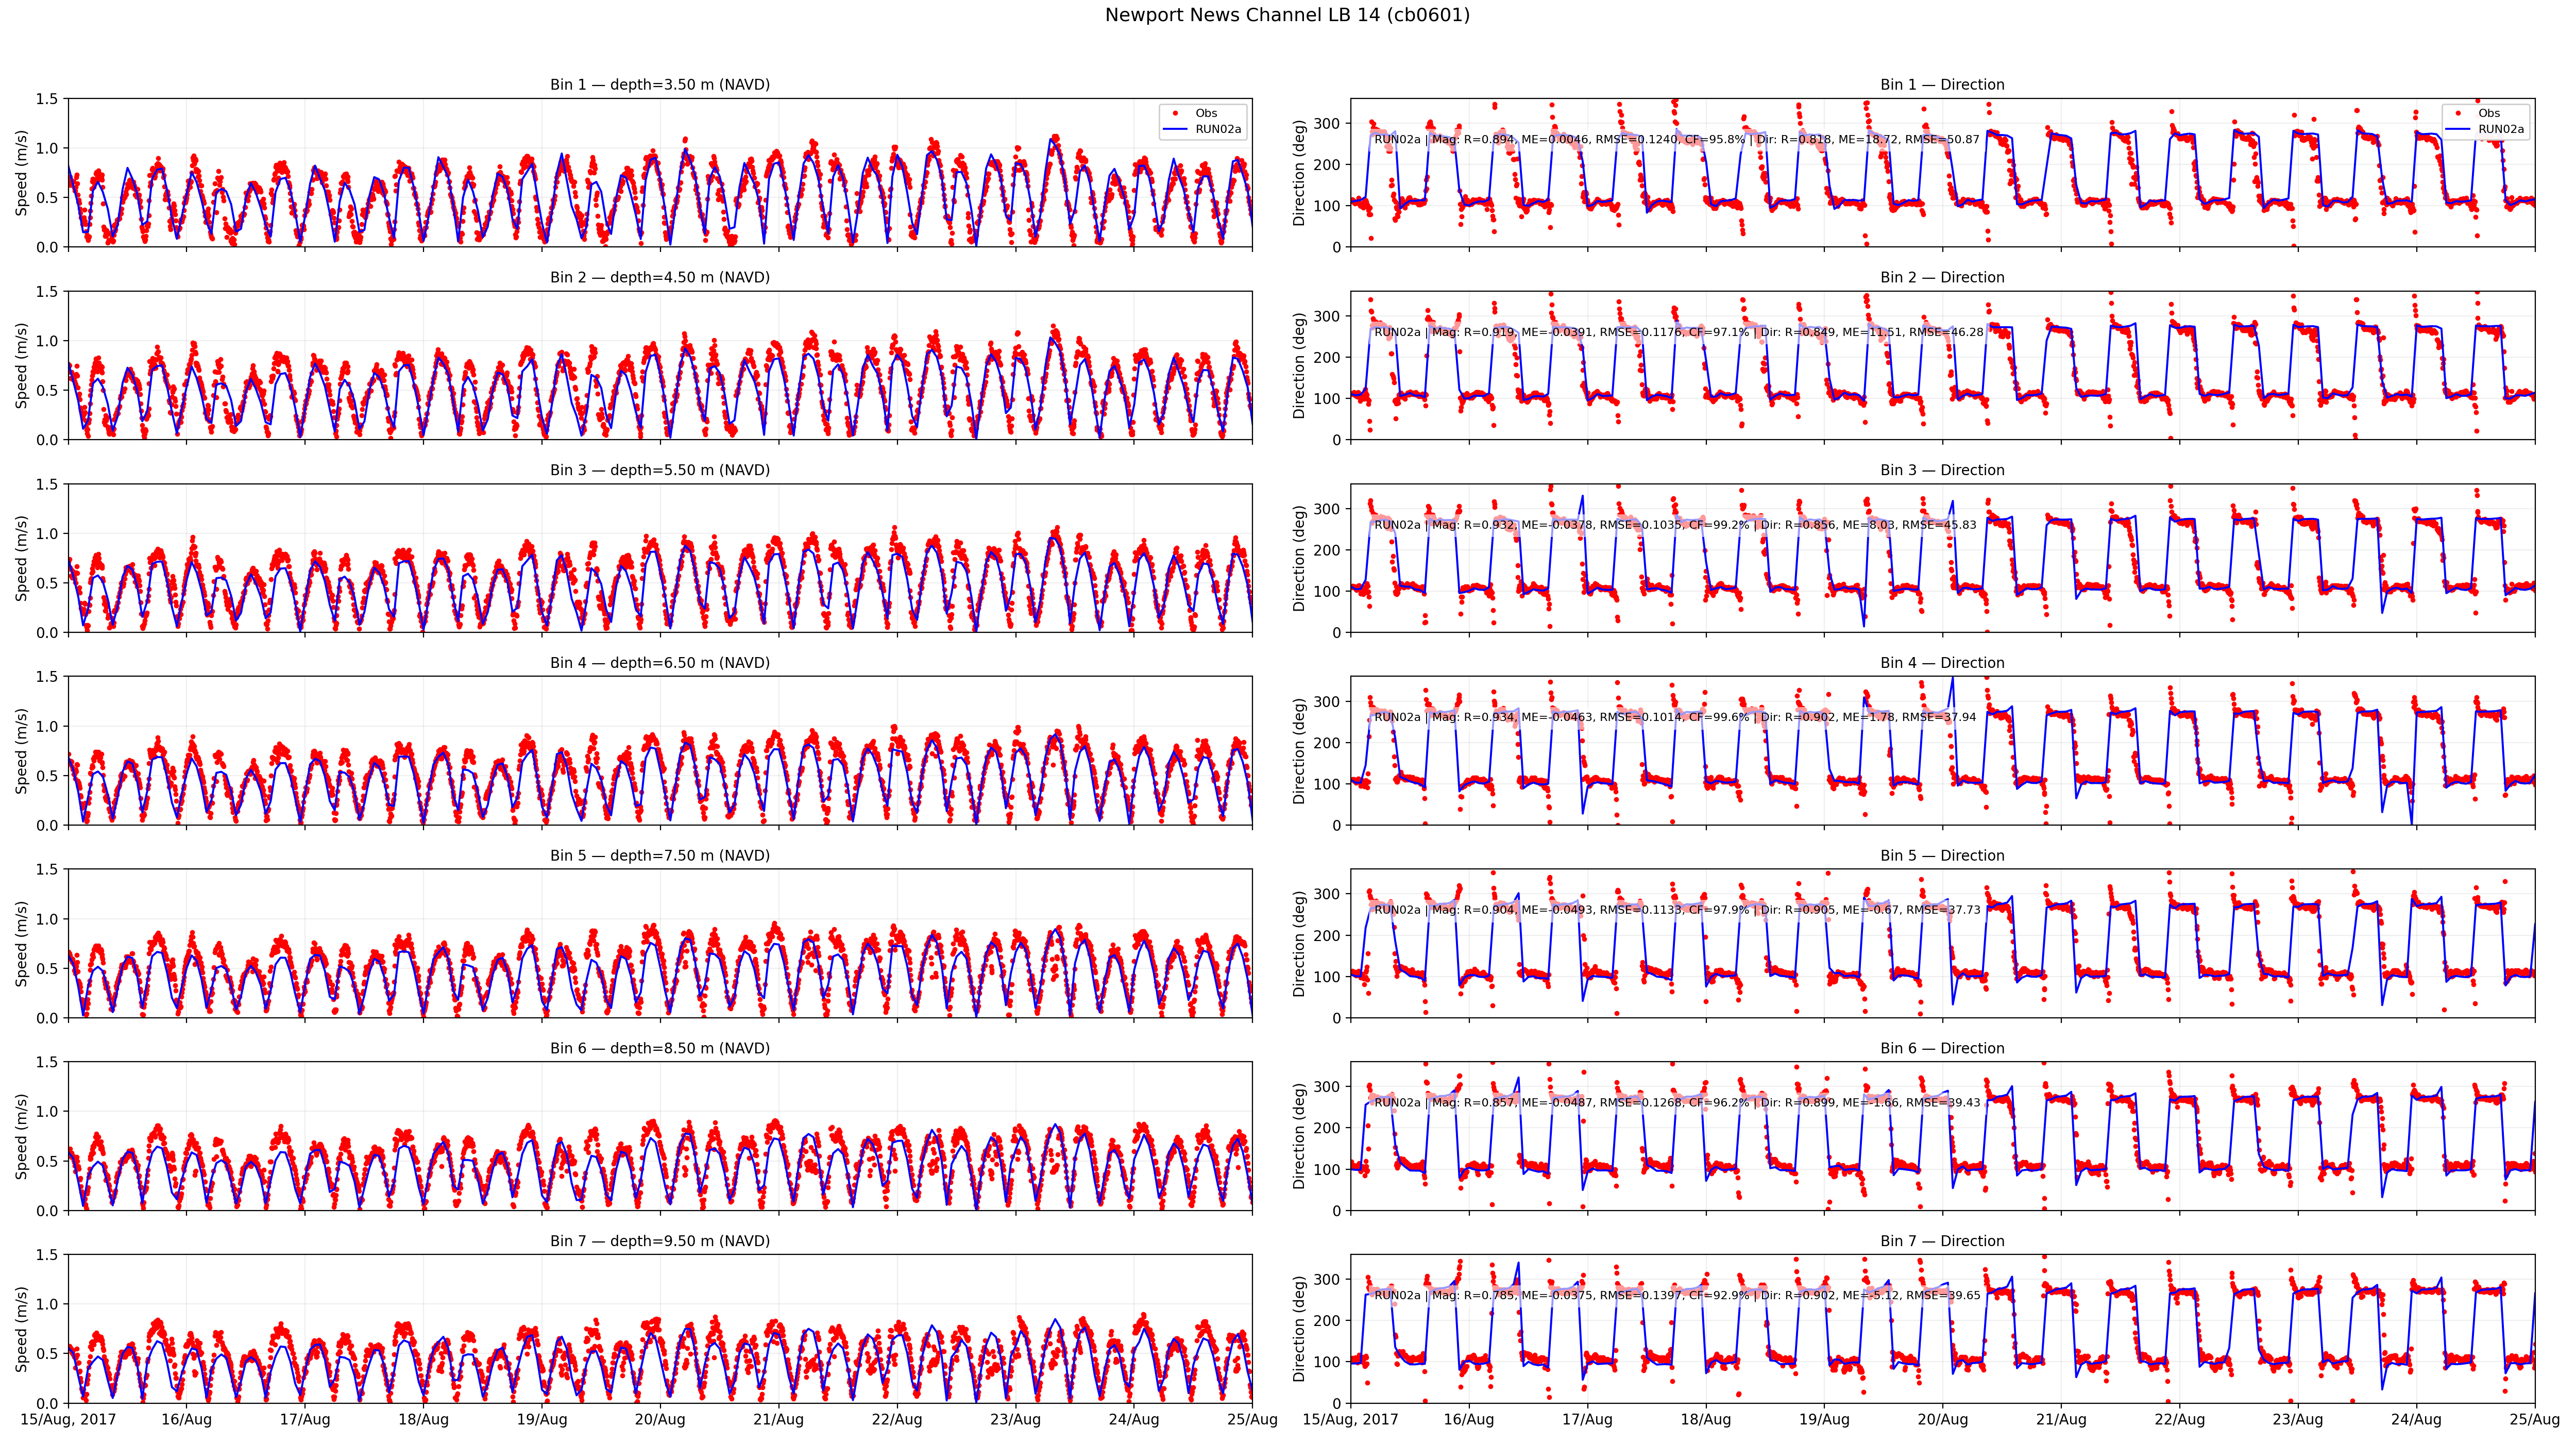The image size is (2576, 1443).
Task: Select the 'Bin 4 — depth=6.50 m (NAVD)' subplot title
Action: coord(660,663)
